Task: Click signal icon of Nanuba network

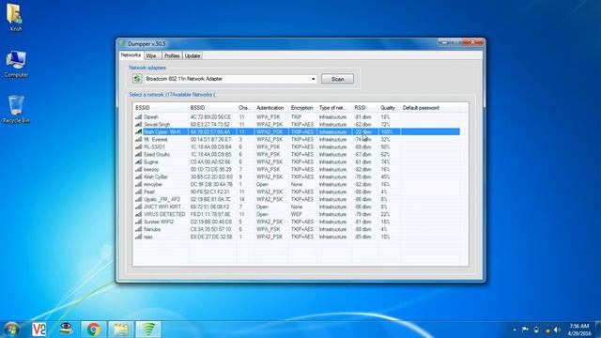Action: click(138, 229)
